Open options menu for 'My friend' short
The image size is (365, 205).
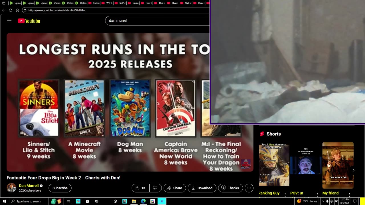click(349, 195)
